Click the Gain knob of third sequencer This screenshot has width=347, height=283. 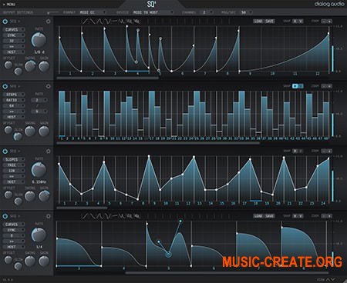[44, 196]
